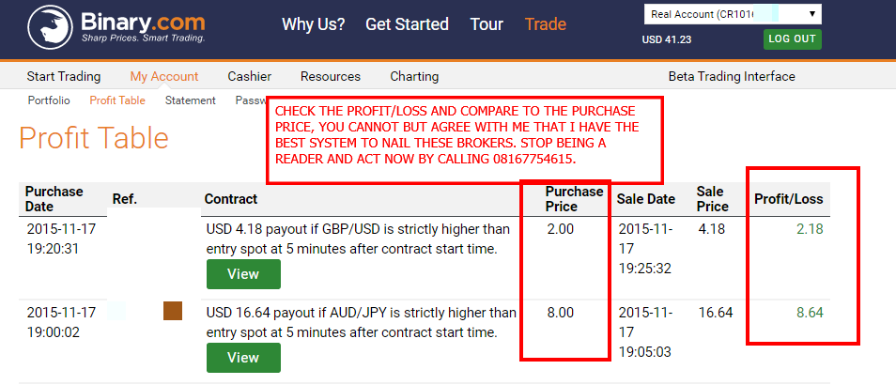
Task: Open the Real Account dropdown
Action: [x=733, y=14]
